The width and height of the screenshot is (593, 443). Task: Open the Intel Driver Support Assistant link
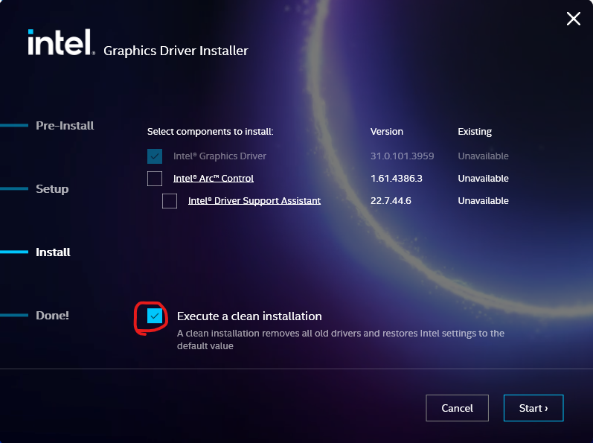click(254, 201)
